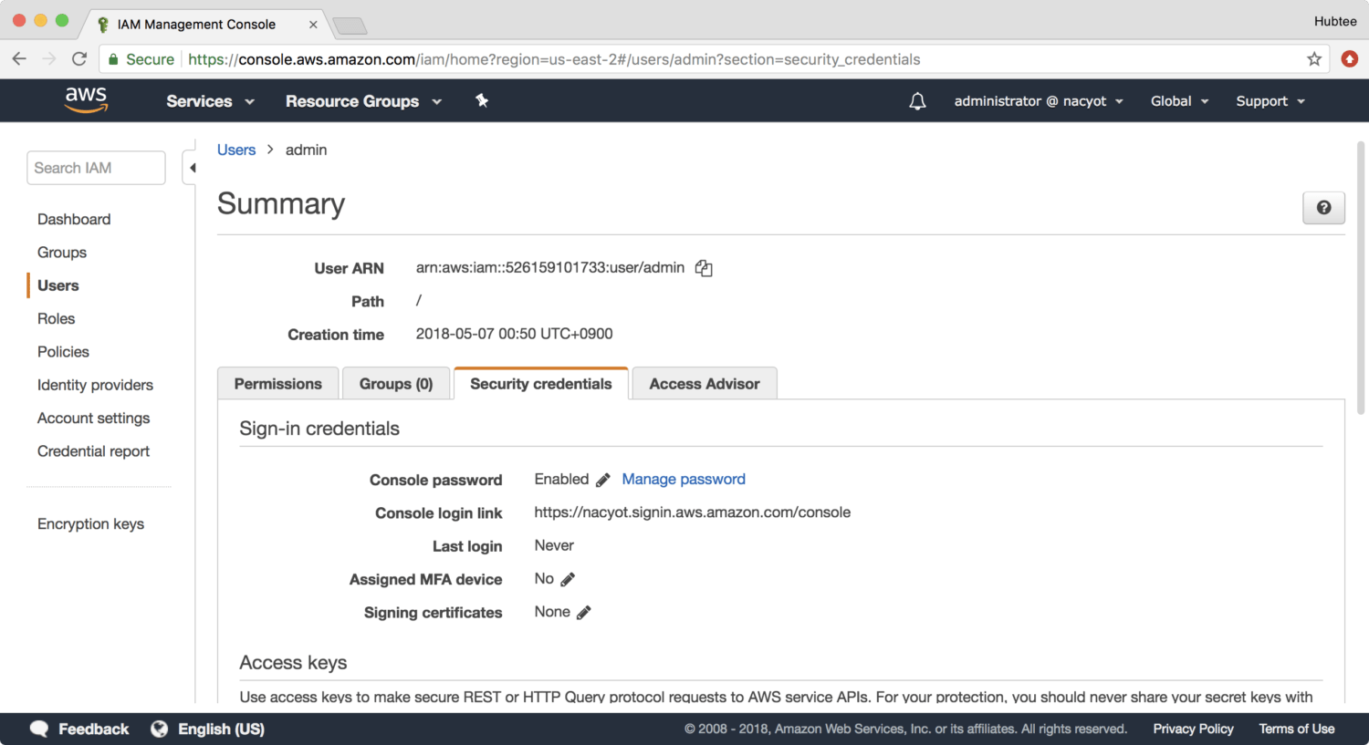Click the help question mark button
Viewport: 1369px width, 745px height.
tap(1323, 208)
